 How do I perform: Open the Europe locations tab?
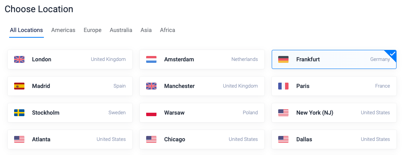[x=92, y=30]
